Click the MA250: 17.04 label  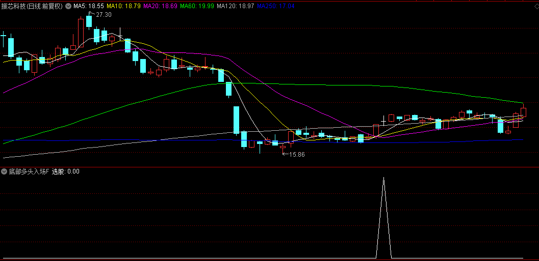(276, 6)
